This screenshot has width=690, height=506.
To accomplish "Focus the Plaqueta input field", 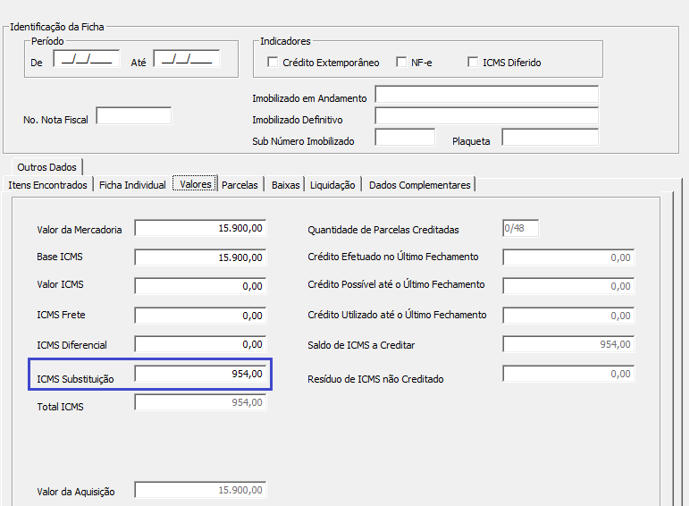I will 550,138.
